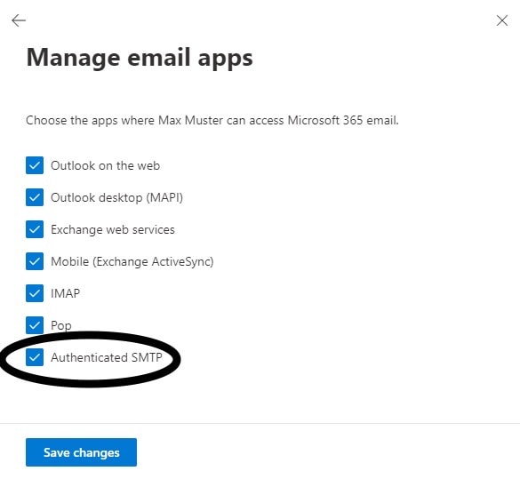Toggle Mobile (Exchange ActiveSync) checkbox

pyautogui.click(x=35, y=261)
